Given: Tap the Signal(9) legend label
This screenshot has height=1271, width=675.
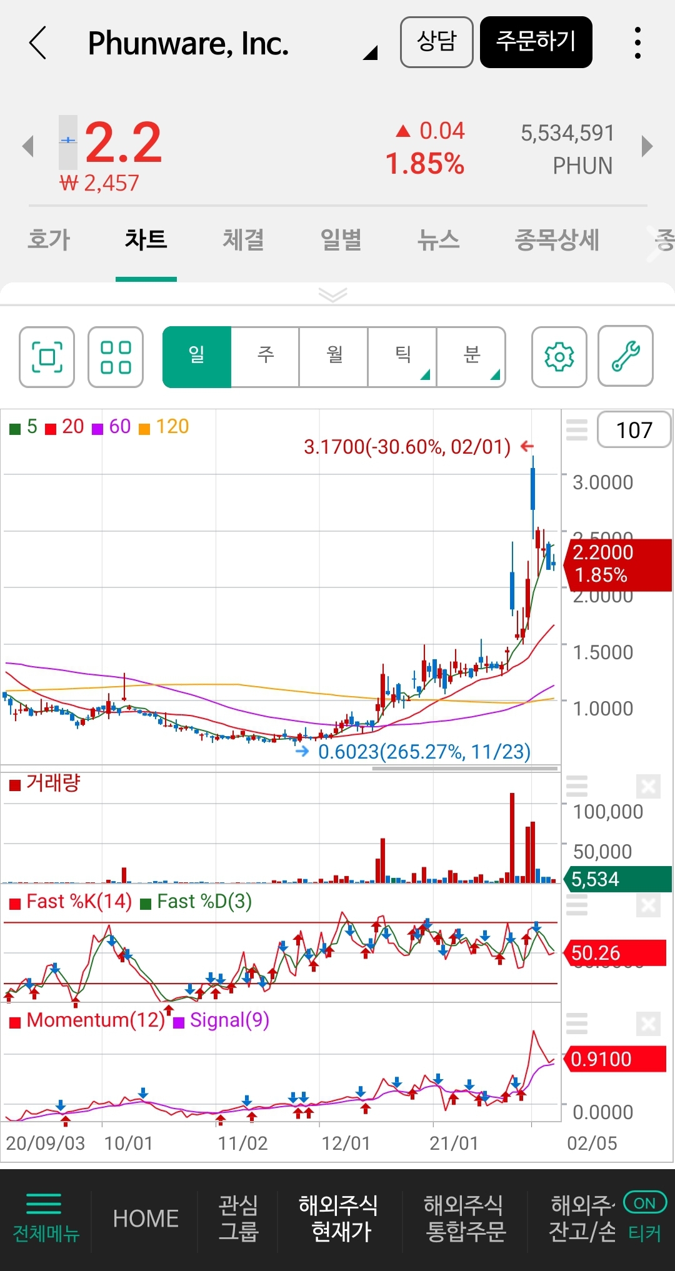Looking at the screenshot, I should coord(229,1020).
